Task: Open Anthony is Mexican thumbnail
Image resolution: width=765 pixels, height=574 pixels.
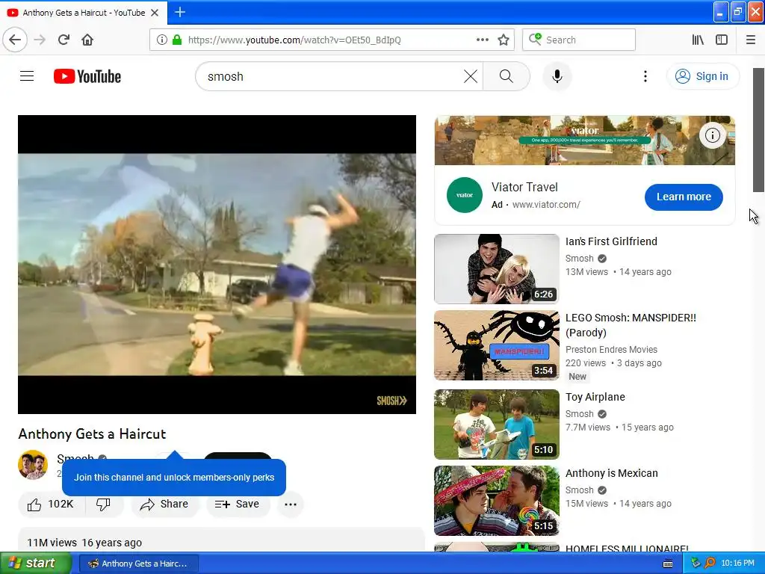Action: tap(497, 501)
